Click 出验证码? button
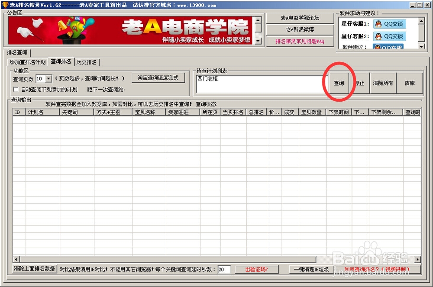Viewport: 433px width, 287px height. (x=256, y=269)
